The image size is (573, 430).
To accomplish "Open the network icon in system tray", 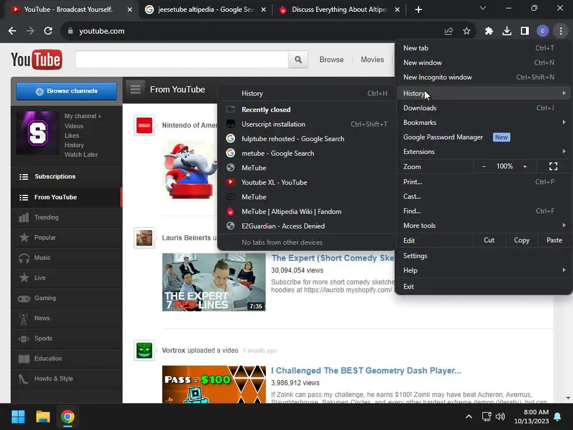I will (486, 417).
